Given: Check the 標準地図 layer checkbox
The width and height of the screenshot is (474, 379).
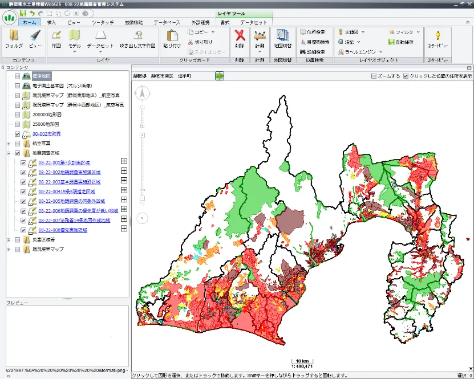Looking at the screenshot, I should (x=17, y=76).
